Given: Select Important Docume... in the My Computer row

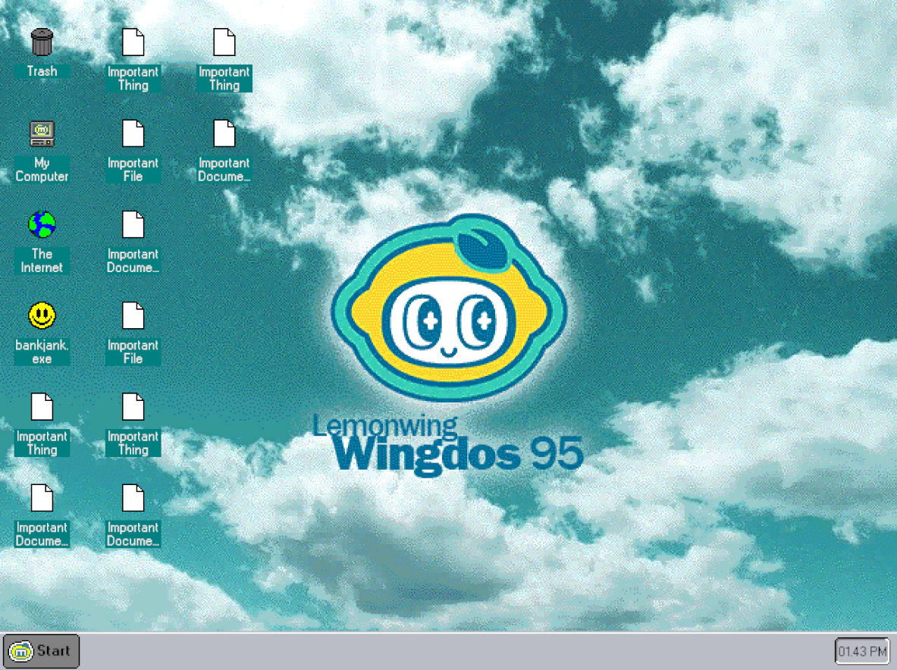Looking at the screenshot, I should [x=224, y=152].
